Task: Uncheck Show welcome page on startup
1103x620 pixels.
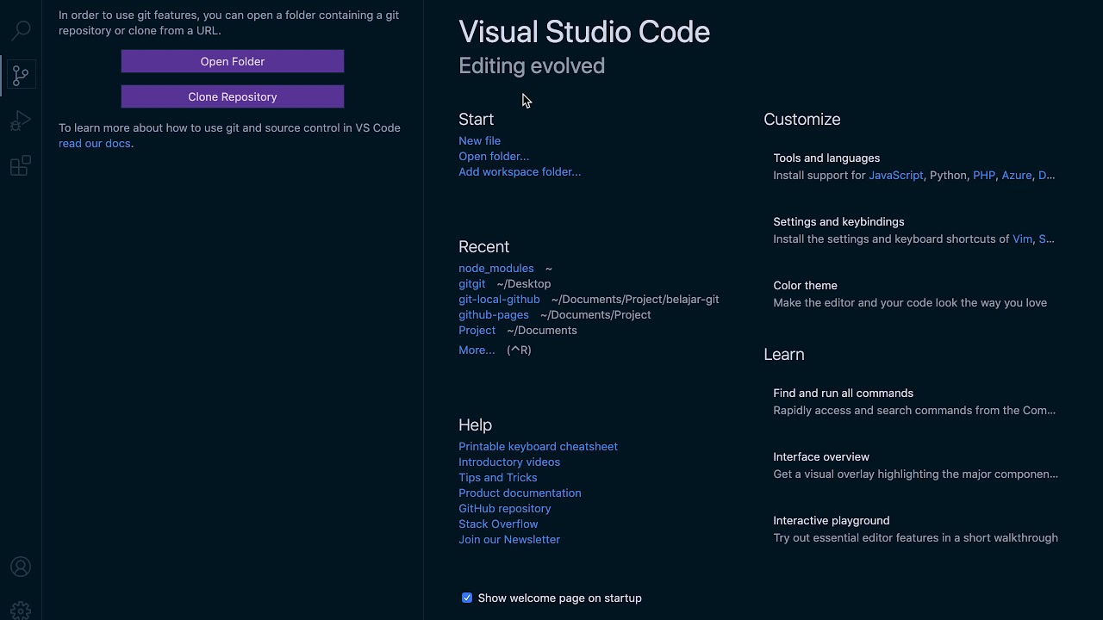Action: click(467, 598)
